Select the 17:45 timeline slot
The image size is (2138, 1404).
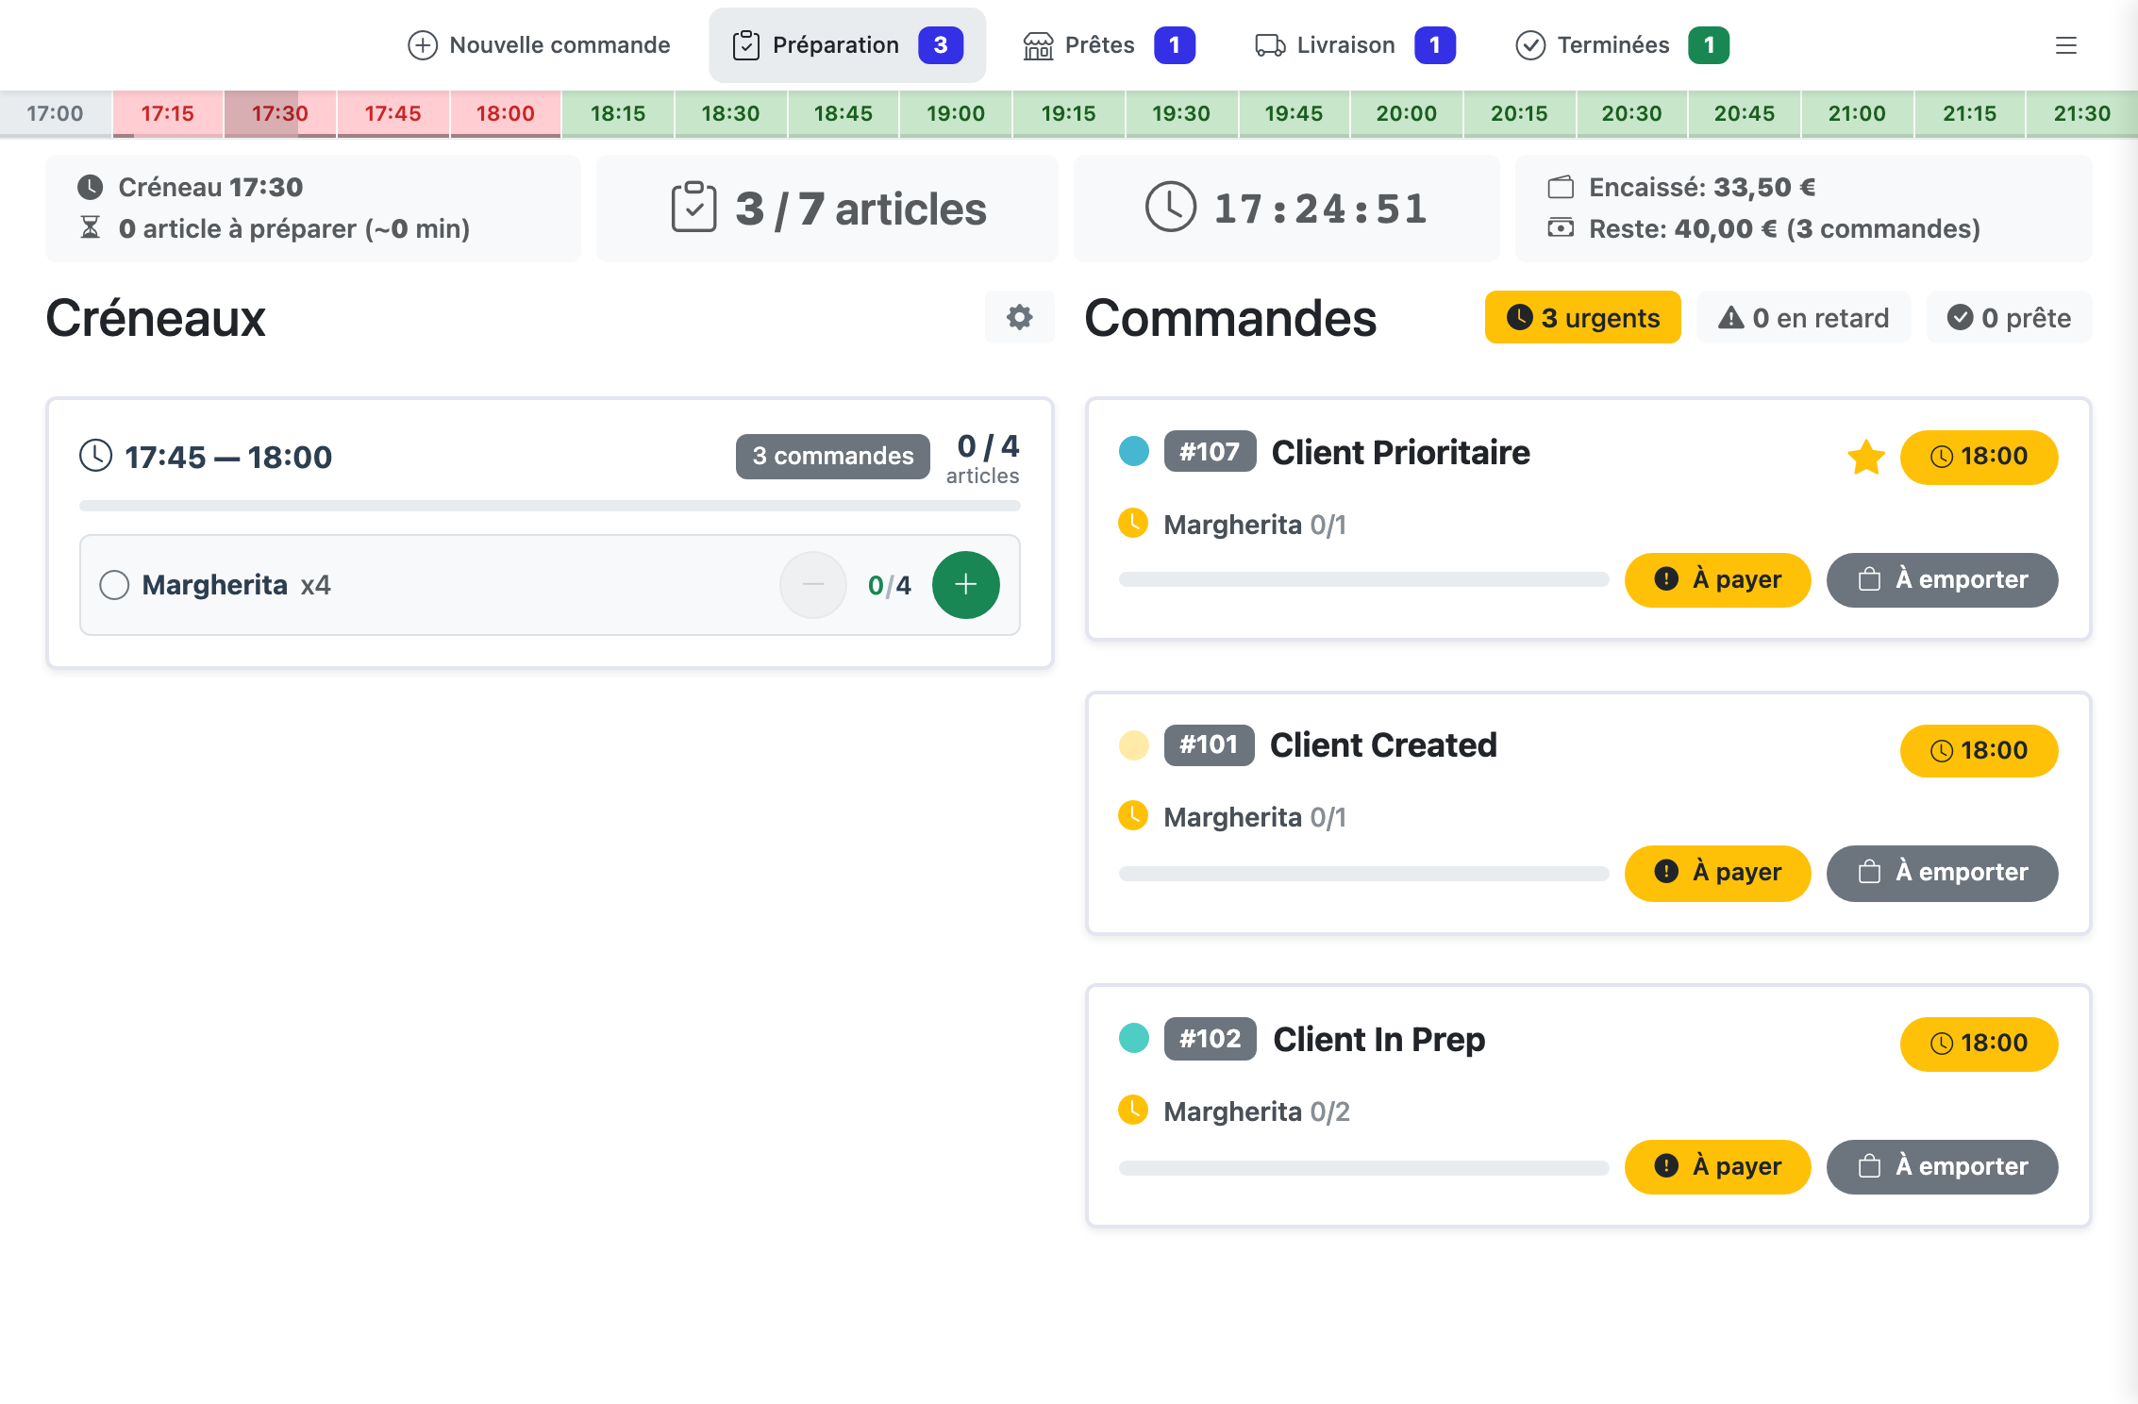click(393, 114)
